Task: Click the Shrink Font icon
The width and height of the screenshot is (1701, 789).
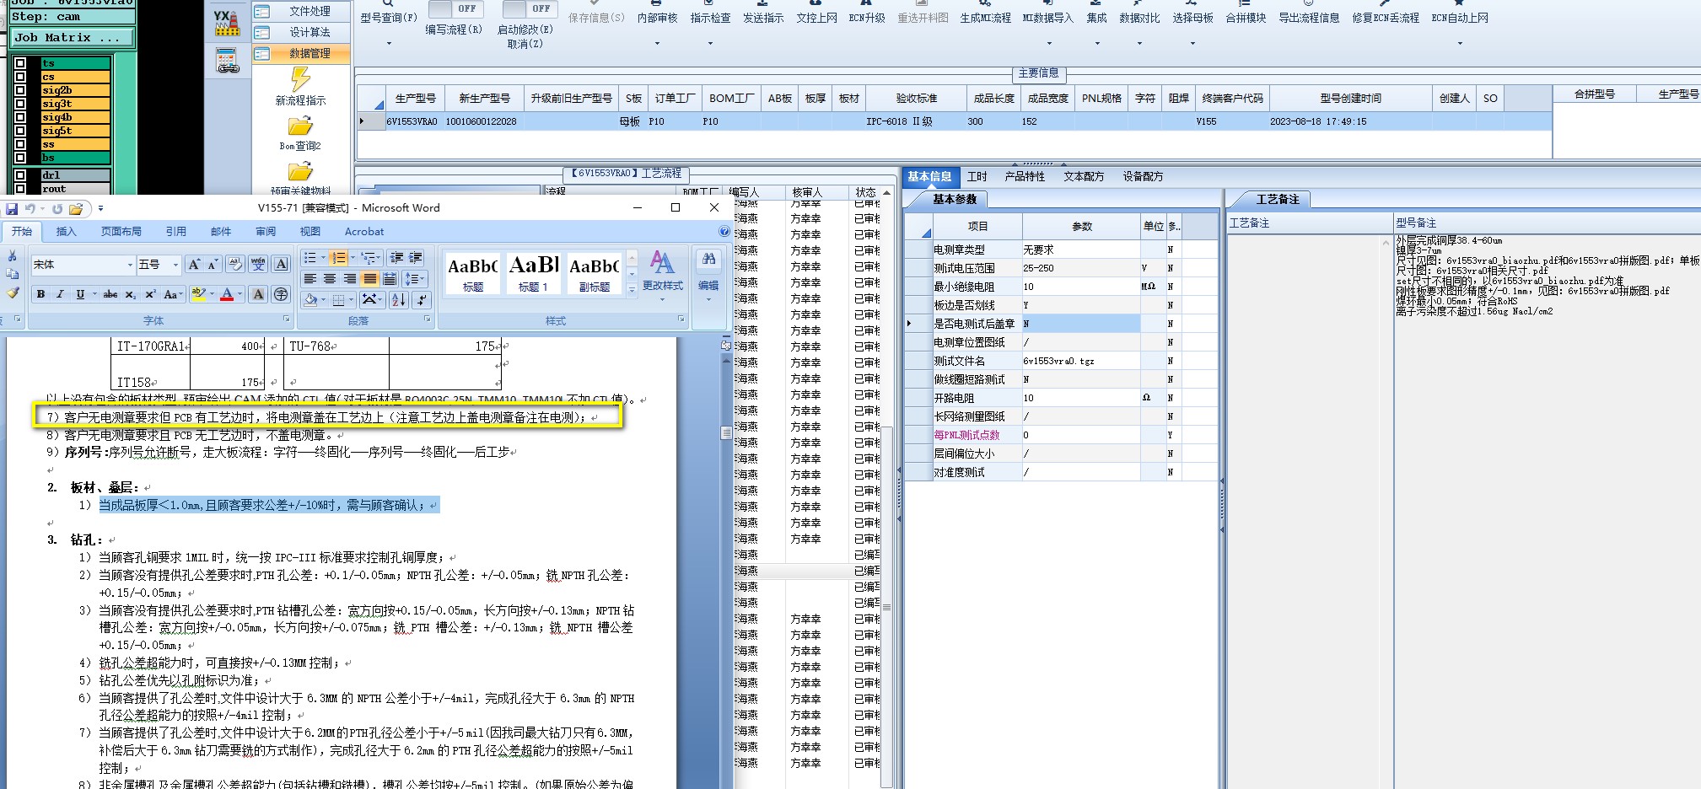Action: coord(213,265)
